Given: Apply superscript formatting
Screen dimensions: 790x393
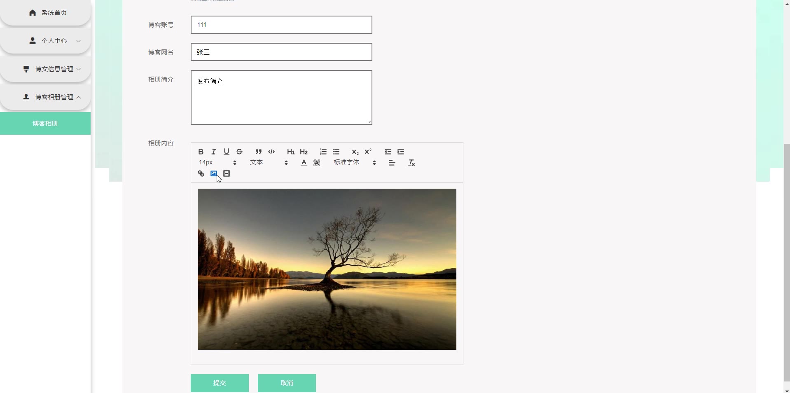Looking at the screenshot, I should pyautogui.click(x=368, y=152).
